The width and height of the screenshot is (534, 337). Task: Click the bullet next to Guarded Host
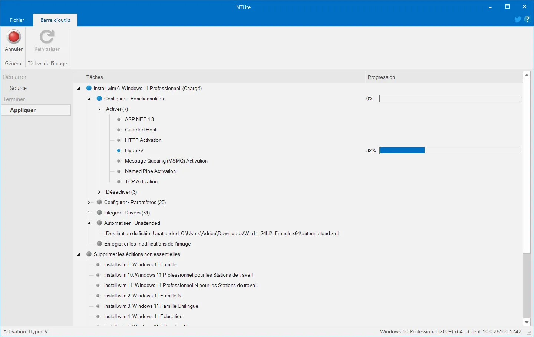click(119, 130)
